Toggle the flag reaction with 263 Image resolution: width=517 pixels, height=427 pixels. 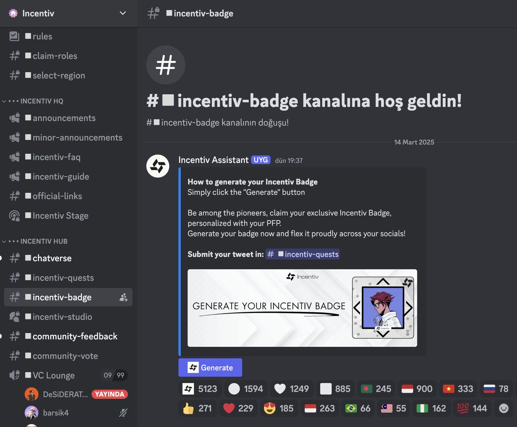click(x=320, y=408)
